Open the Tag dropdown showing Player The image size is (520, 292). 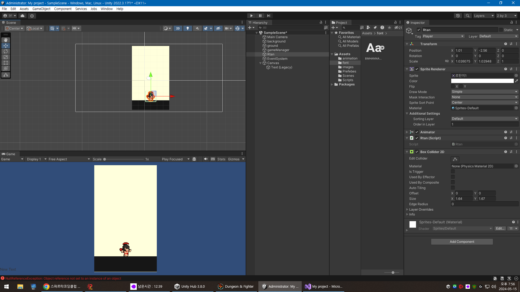pos(443,36)
